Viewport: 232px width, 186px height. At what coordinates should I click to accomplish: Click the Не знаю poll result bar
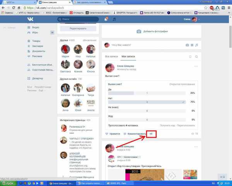point(147,111)
